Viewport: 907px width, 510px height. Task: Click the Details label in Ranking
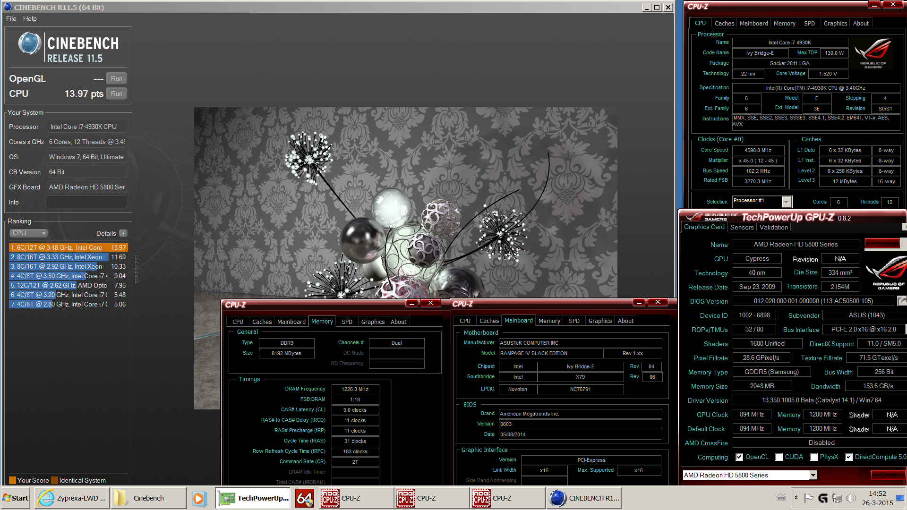(x=106, y=233)
